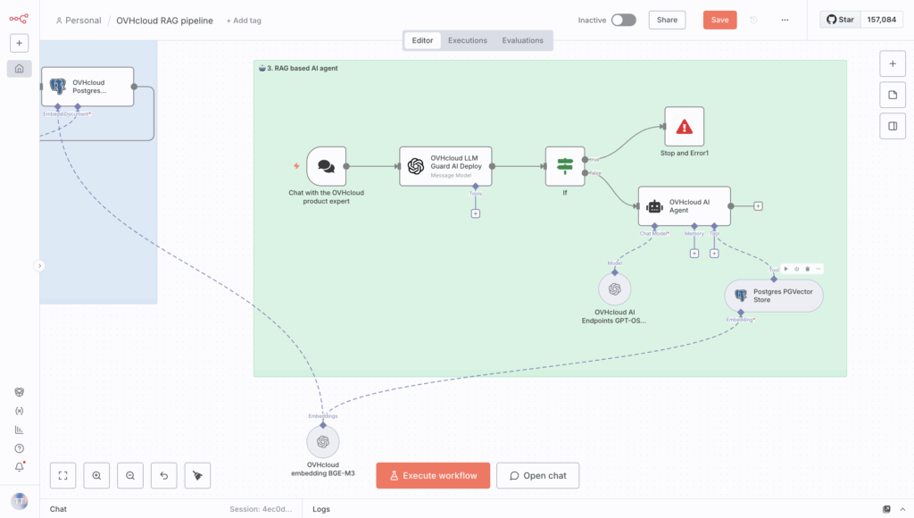Switch to the Executions tab
Image resolution: width=914 pixels, height=518 pixels.
468,40
